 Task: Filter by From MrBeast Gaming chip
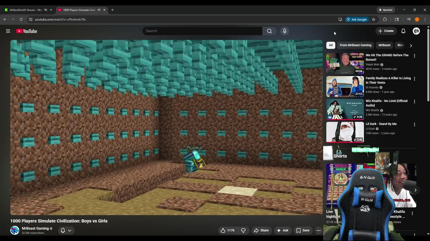pyautogui.click(x=355, y=45)
